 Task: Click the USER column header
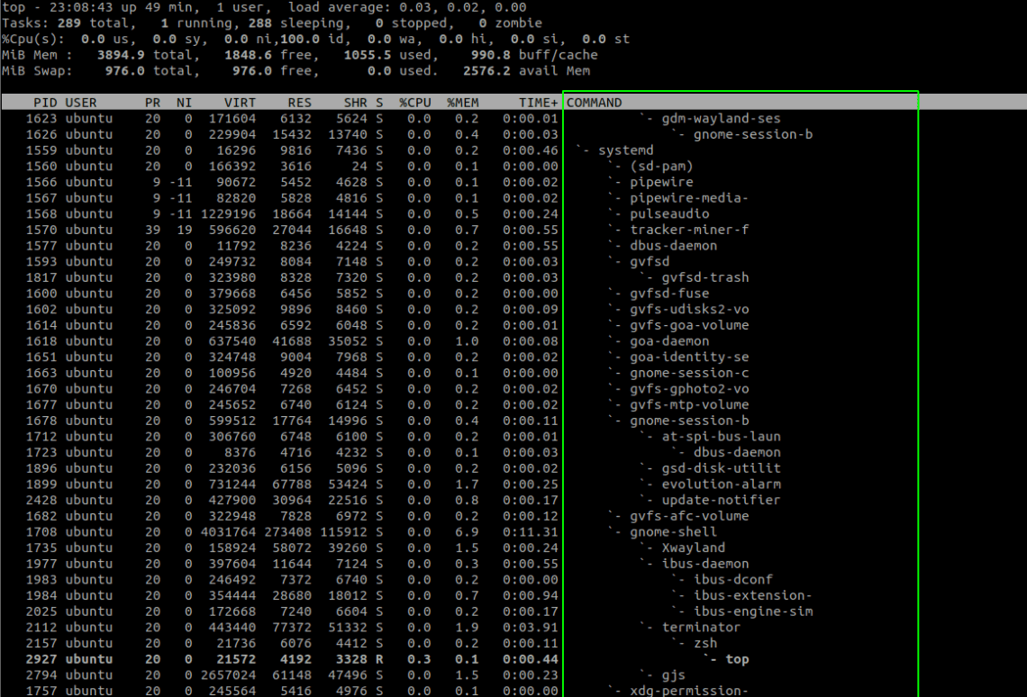81,103
